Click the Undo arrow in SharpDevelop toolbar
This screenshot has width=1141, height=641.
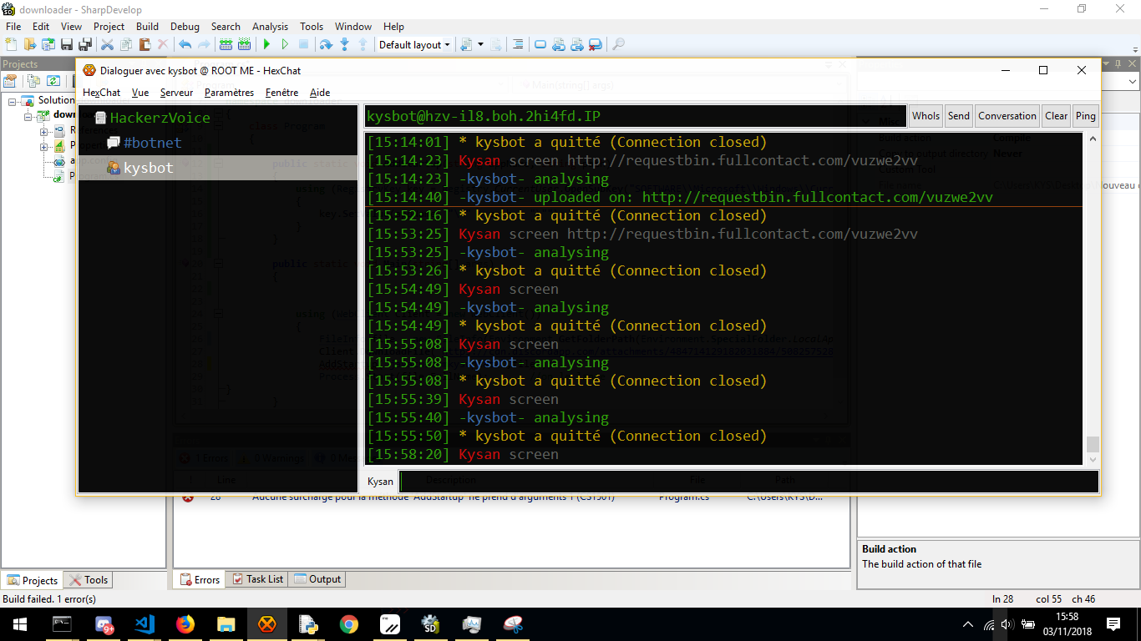click(185, 44)
